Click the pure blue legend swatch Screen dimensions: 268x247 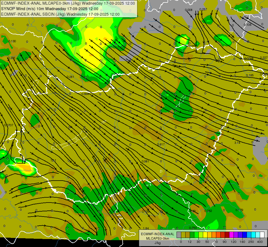(x=244, y=235)
